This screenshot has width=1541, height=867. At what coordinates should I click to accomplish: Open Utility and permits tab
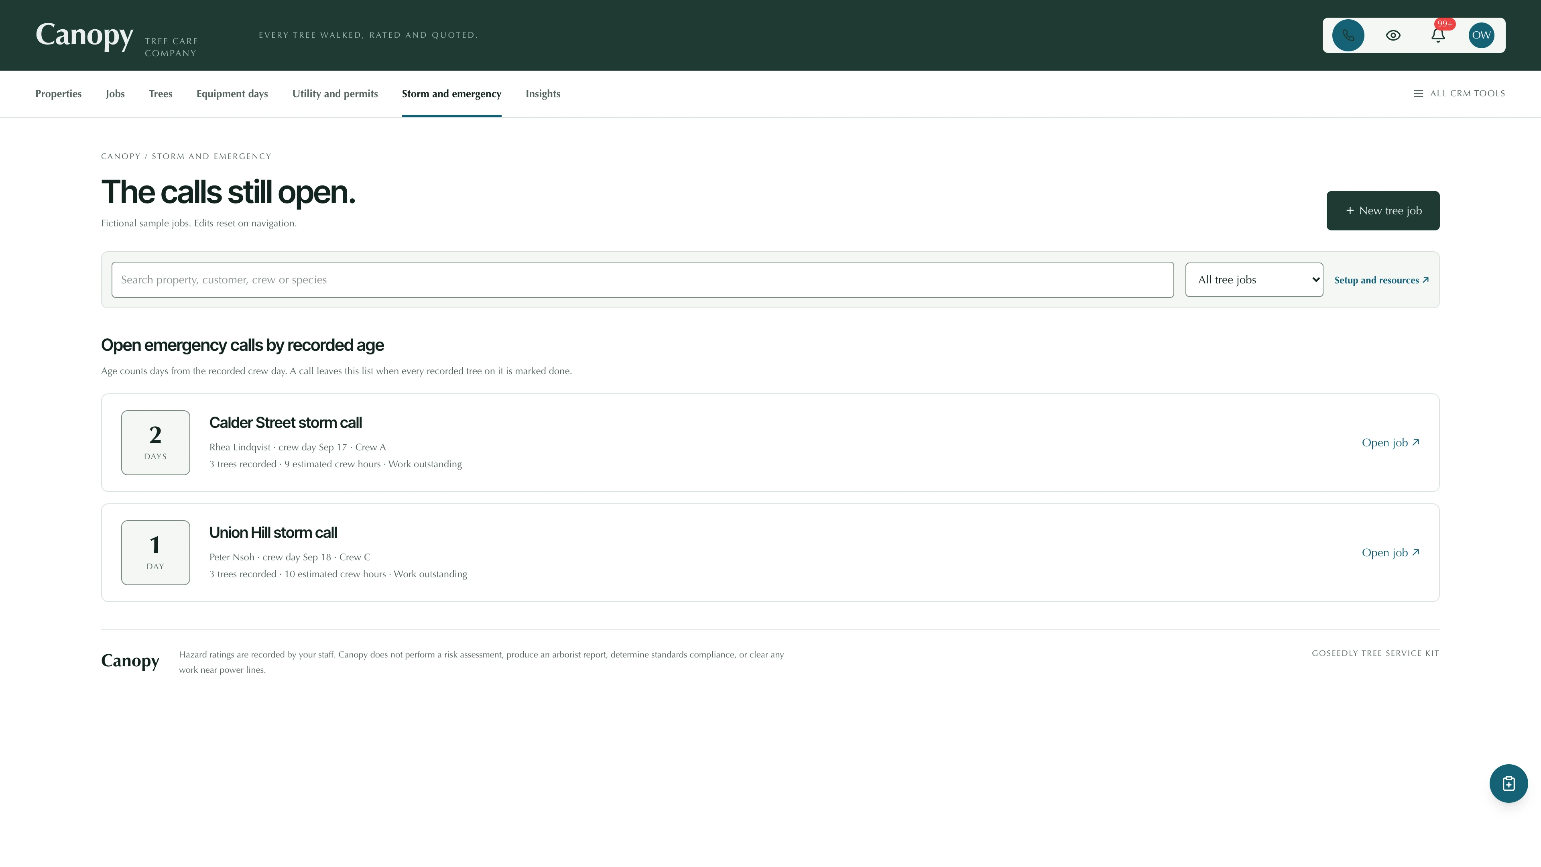coord(335,94)
